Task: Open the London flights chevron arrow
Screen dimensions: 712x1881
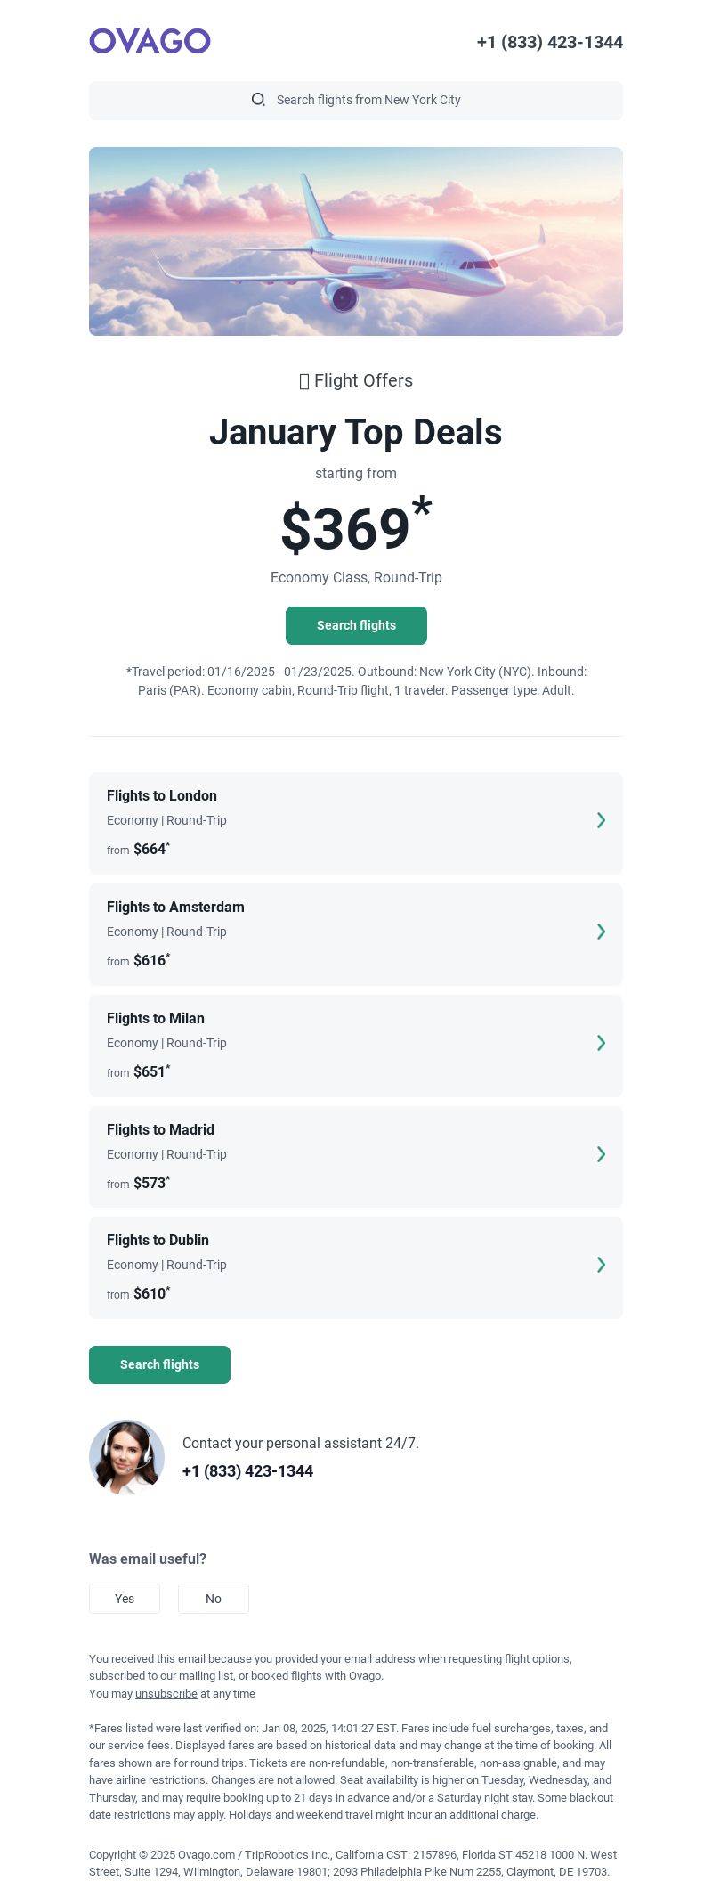Action: point(601,820)
